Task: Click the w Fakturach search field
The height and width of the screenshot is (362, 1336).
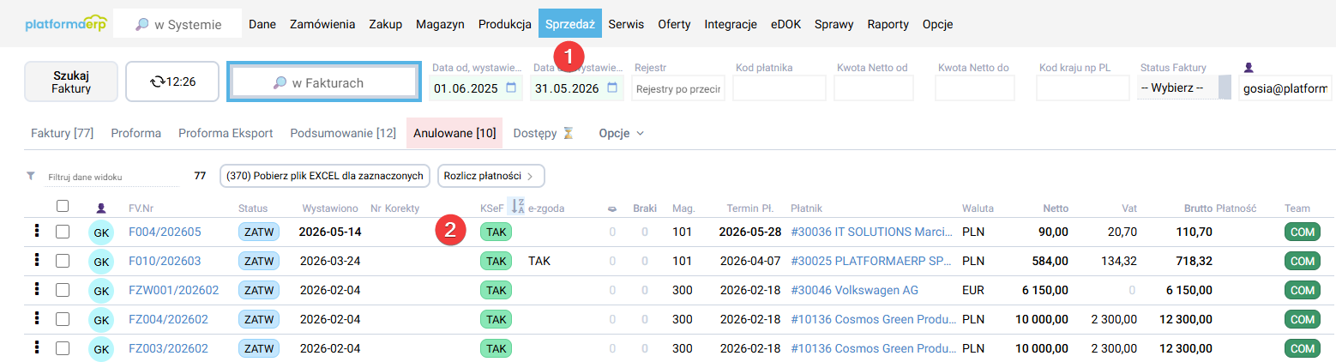Action: (324, 82)
